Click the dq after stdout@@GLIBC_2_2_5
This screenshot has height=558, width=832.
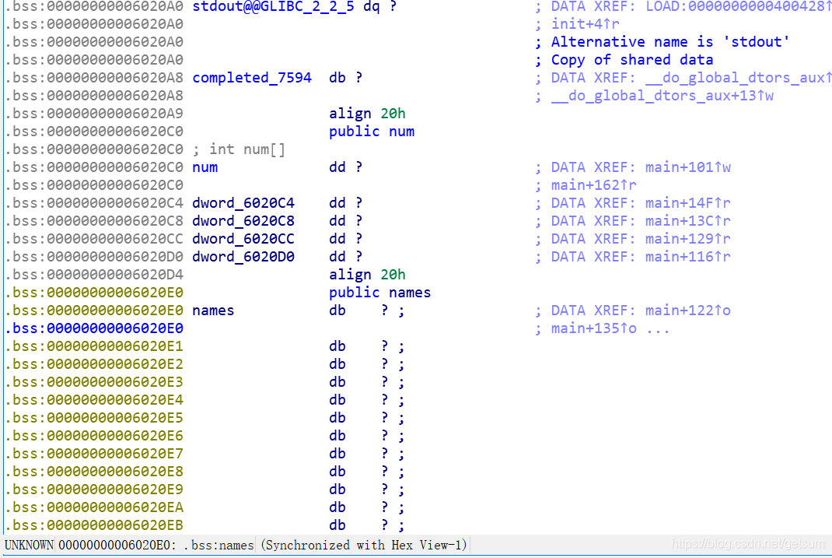tap(372, 6)
